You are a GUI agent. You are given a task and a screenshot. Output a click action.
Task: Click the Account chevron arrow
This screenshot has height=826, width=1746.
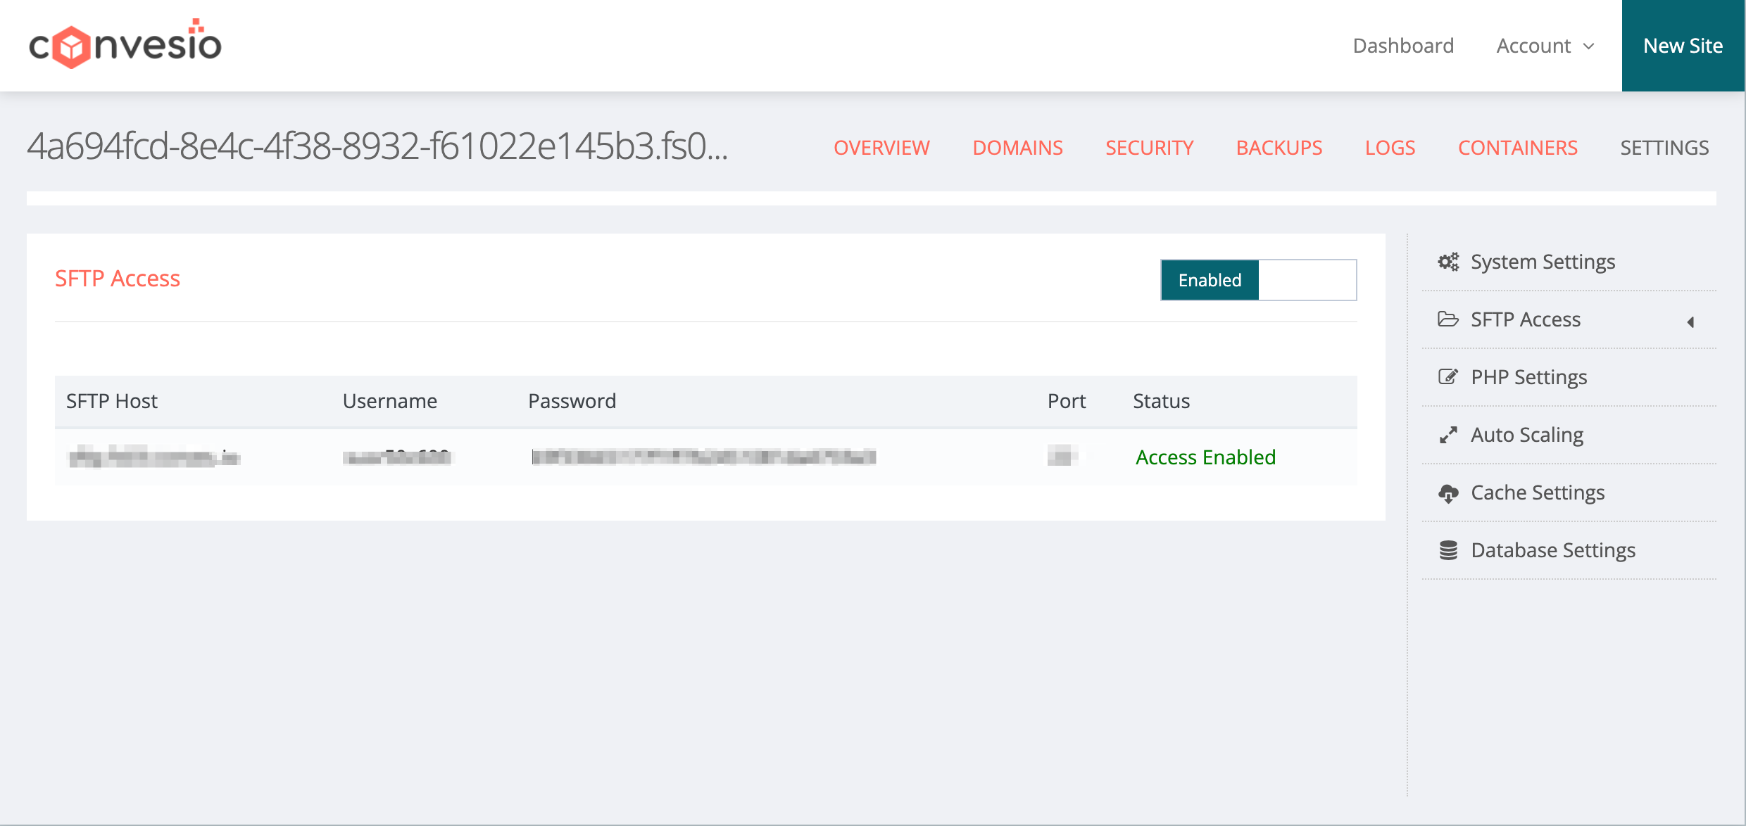click(x=1589, y=46)
